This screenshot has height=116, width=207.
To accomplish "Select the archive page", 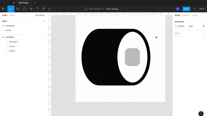I will click(8, 30).
